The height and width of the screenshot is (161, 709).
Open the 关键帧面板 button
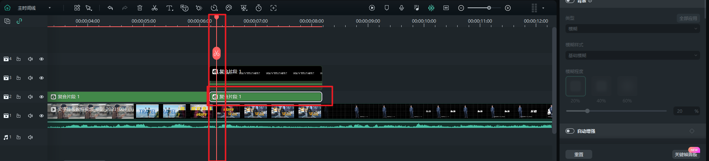[x=686, y=154]
